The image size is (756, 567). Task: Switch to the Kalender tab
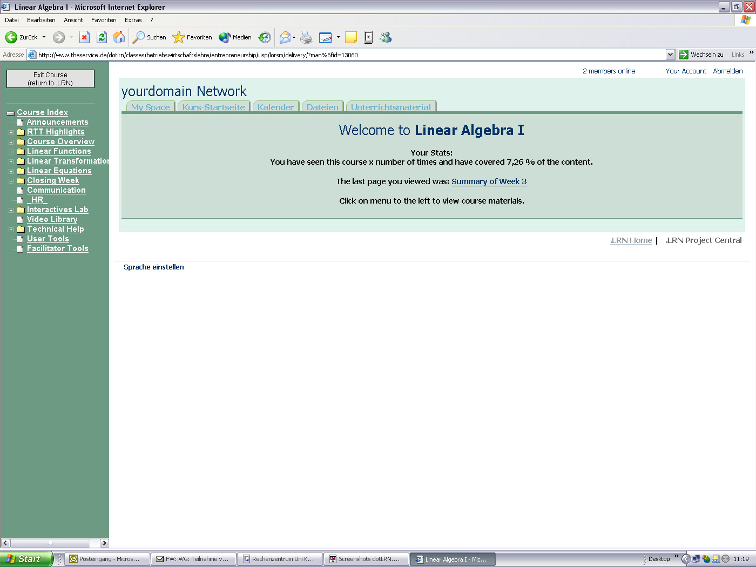[275, 107]
